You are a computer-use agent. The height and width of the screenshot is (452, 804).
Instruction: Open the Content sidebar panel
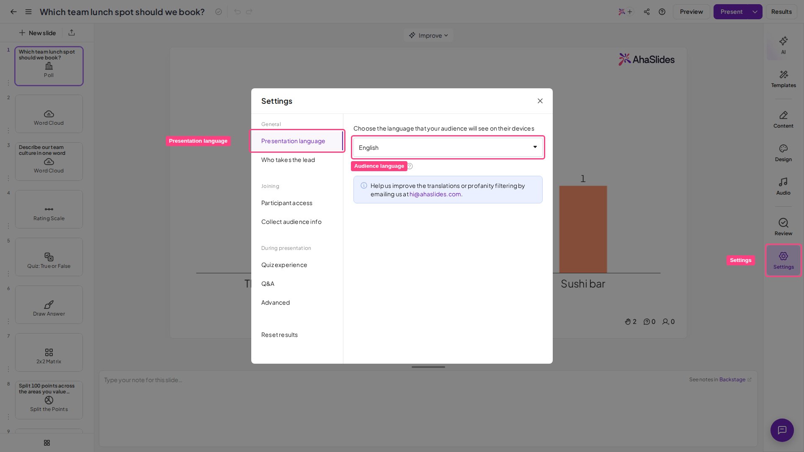783,119
